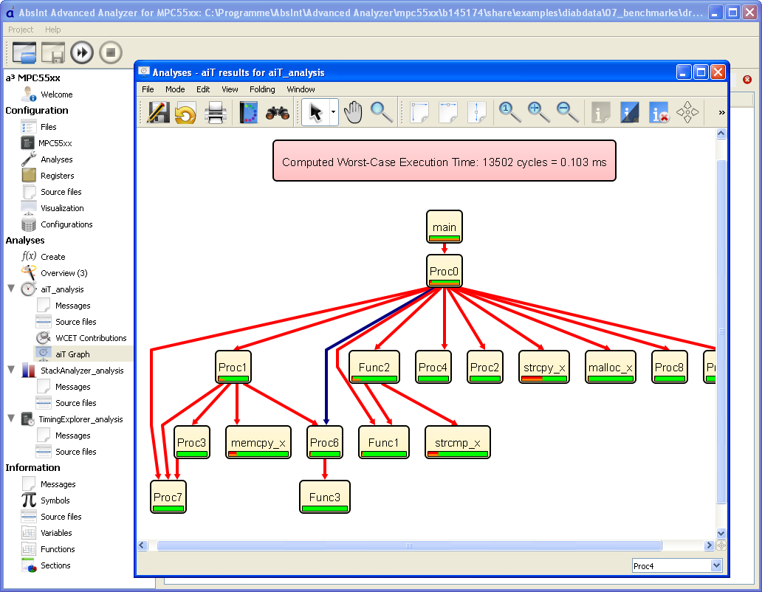Image resolution: width=762 pixels, height=592 pixels.
Task: Click the graph layout icon with colored dots
Action: (x=248, y=113)
